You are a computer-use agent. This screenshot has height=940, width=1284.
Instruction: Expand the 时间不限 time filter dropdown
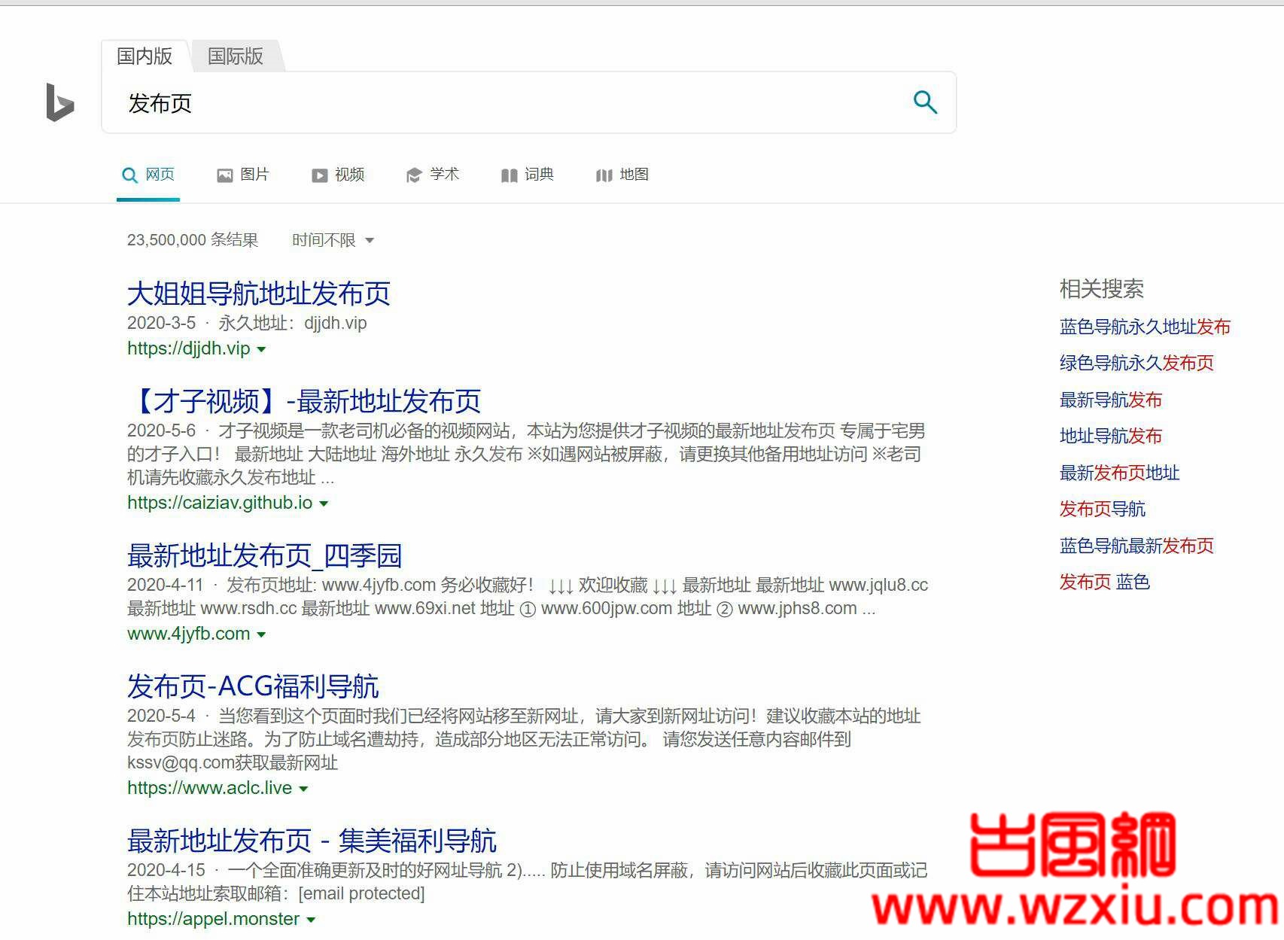coord(333,240)
